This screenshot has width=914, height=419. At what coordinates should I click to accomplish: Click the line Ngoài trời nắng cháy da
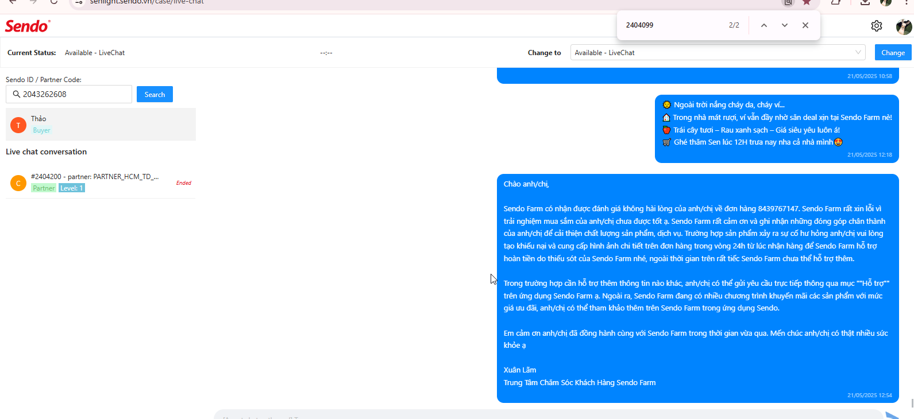(x=729, y=105)
